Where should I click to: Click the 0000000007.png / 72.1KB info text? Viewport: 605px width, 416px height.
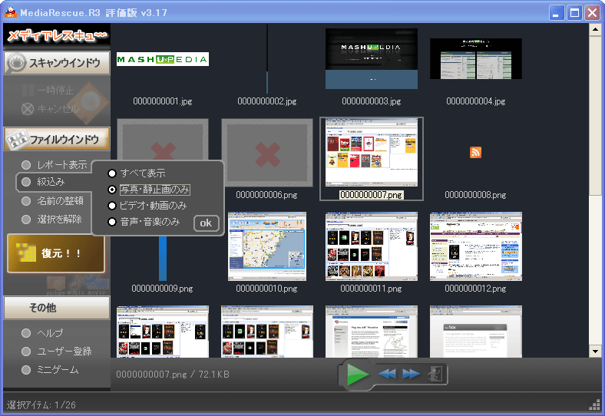click(x=173, y=375)
